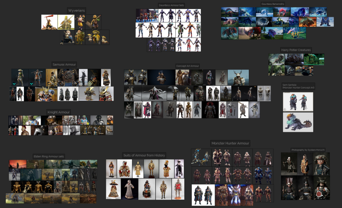This screenshot has width=342, height=208.
Task: Select the Wyverian image holding a red club
Action: click(49, 22)
